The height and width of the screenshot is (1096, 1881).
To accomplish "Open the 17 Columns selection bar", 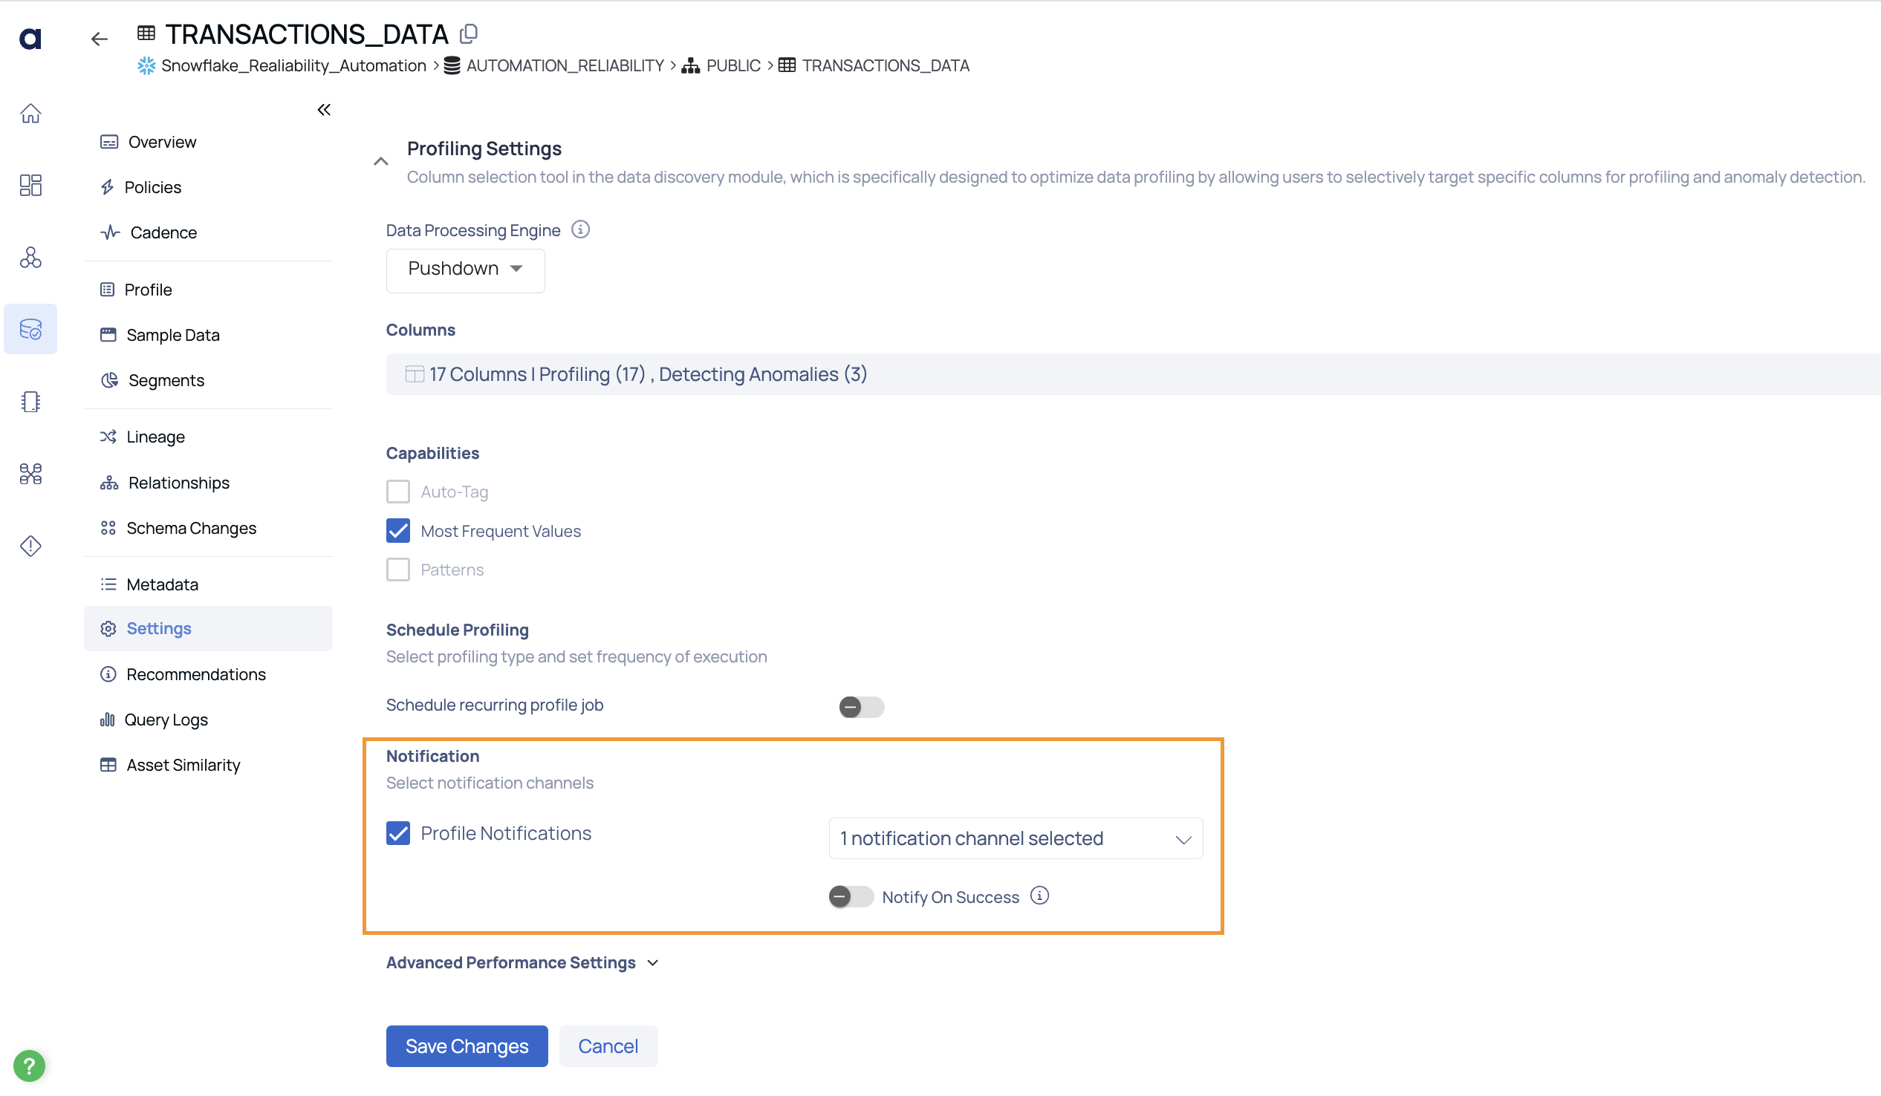I will 1133,374.
